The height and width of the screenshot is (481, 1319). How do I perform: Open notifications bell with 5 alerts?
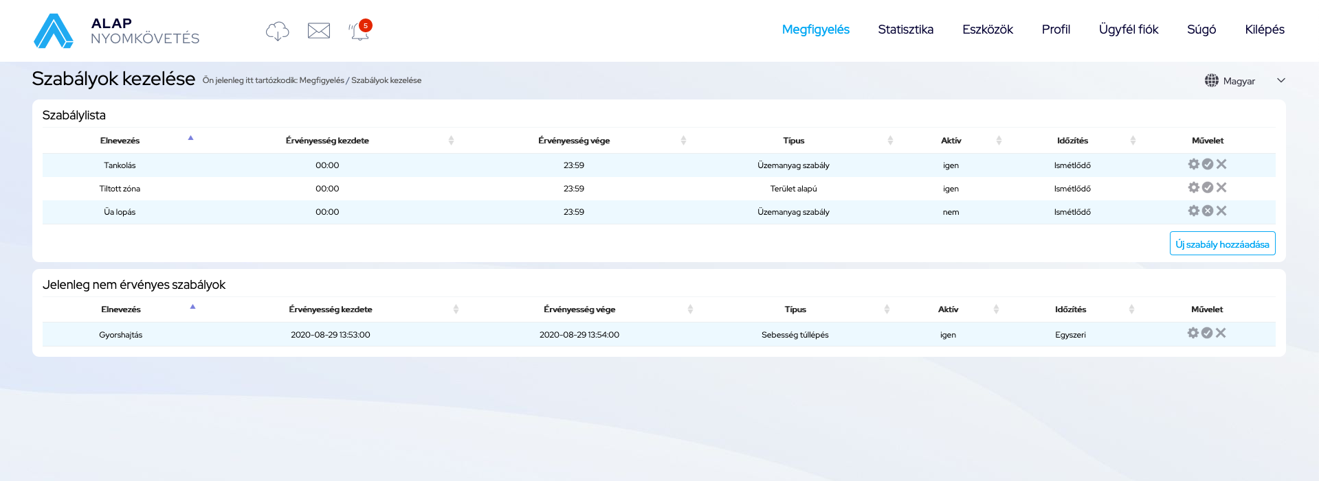[x=359, y=31]
